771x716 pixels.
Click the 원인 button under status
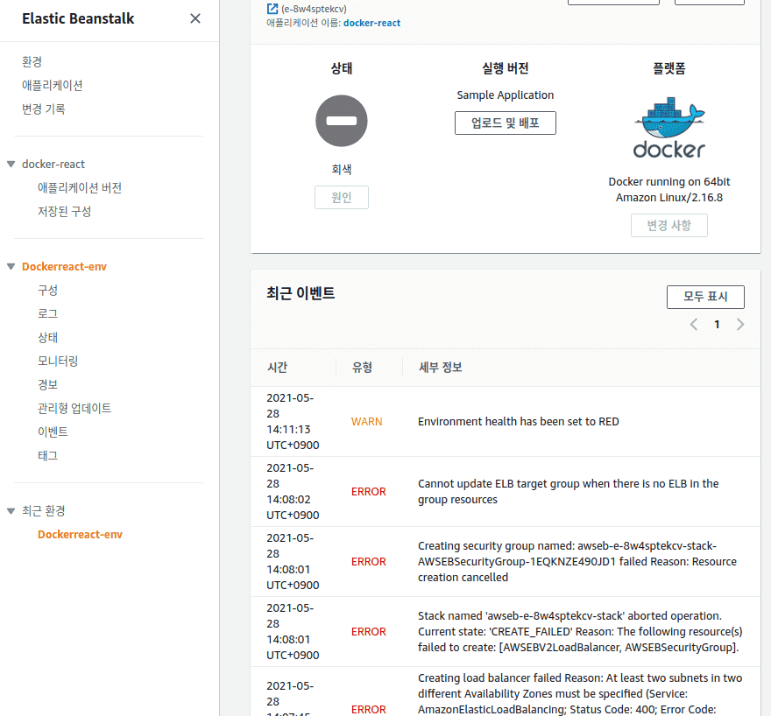[x=341, y=198]
